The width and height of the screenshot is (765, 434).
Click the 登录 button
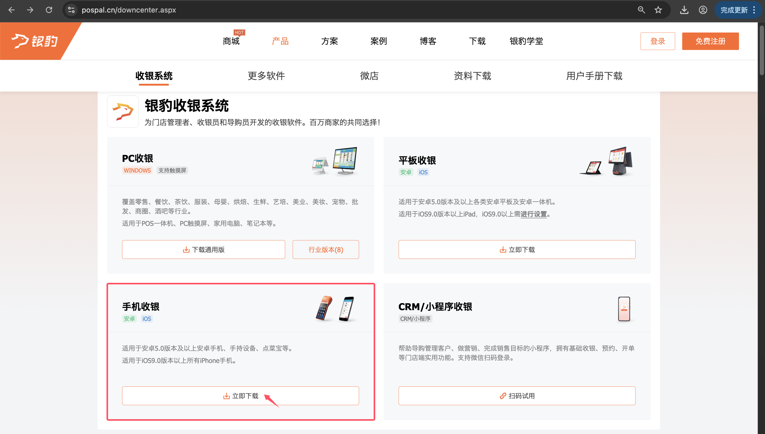[658, 41]
